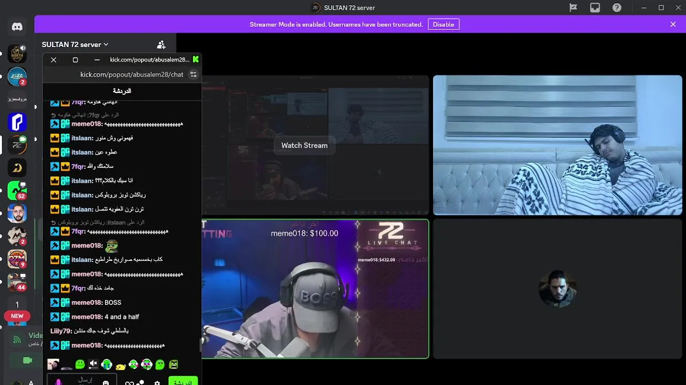Disable Streamer Mode
Image resolution: width=686 pixels, height=385 pixels.
443,25
